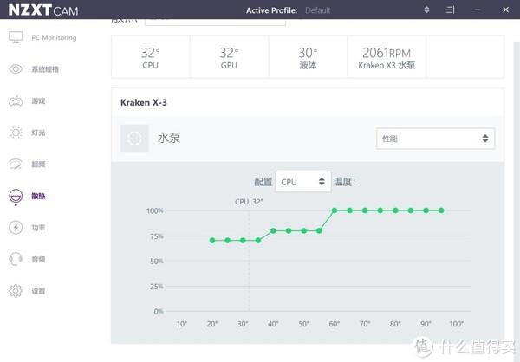Open the CPU 配置 source dropdown

[x=303, y=182]
